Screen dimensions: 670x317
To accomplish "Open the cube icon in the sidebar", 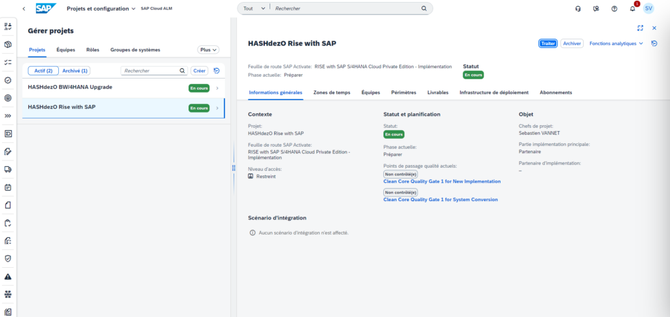I will pyautogui.click(x=8, y=45).
